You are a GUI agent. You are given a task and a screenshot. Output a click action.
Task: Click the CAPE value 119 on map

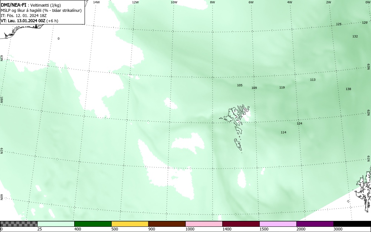[x=282, y=87]
